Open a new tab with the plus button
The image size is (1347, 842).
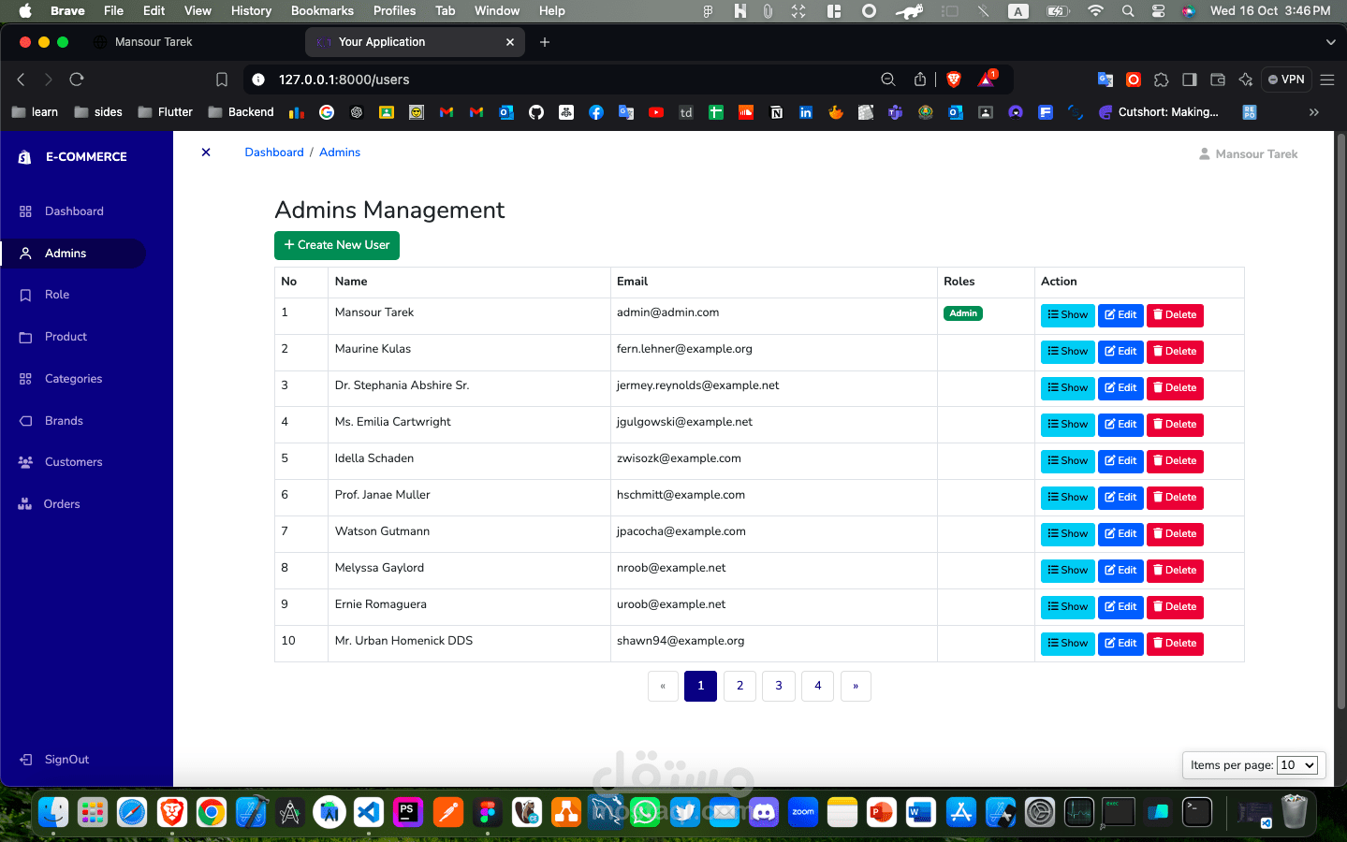(545, 42)
